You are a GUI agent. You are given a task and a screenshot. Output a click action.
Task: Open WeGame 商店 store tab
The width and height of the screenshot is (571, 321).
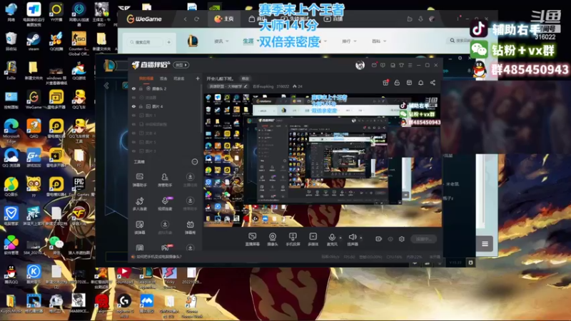(x=258, y=19)
